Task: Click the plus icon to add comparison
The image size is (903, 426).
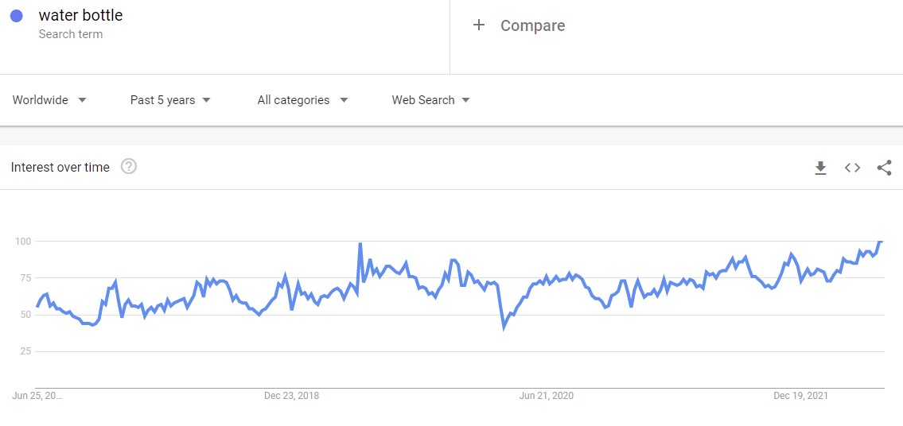Action: point(479,25)
